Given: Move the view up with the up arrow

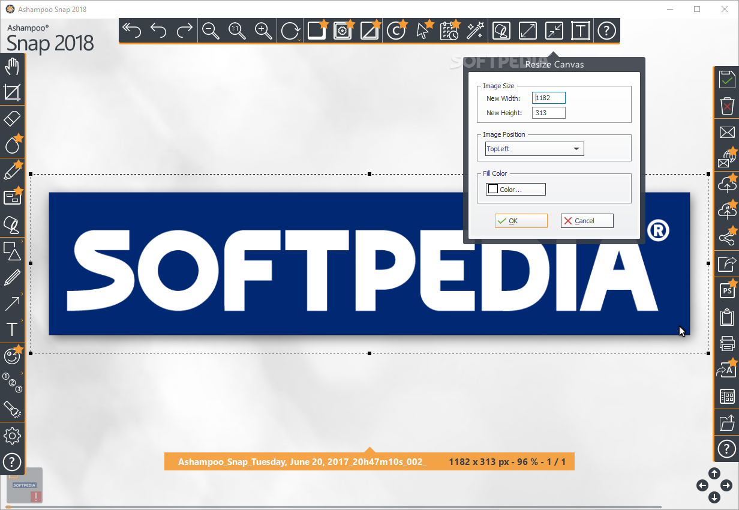Looking at the screenshot, I should coord(714,473).
